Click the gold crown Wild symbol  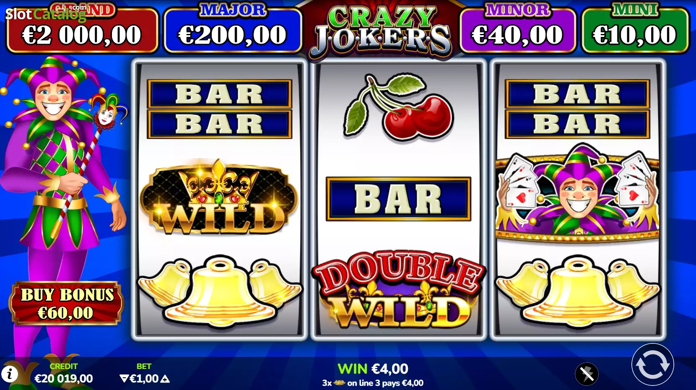219,197
